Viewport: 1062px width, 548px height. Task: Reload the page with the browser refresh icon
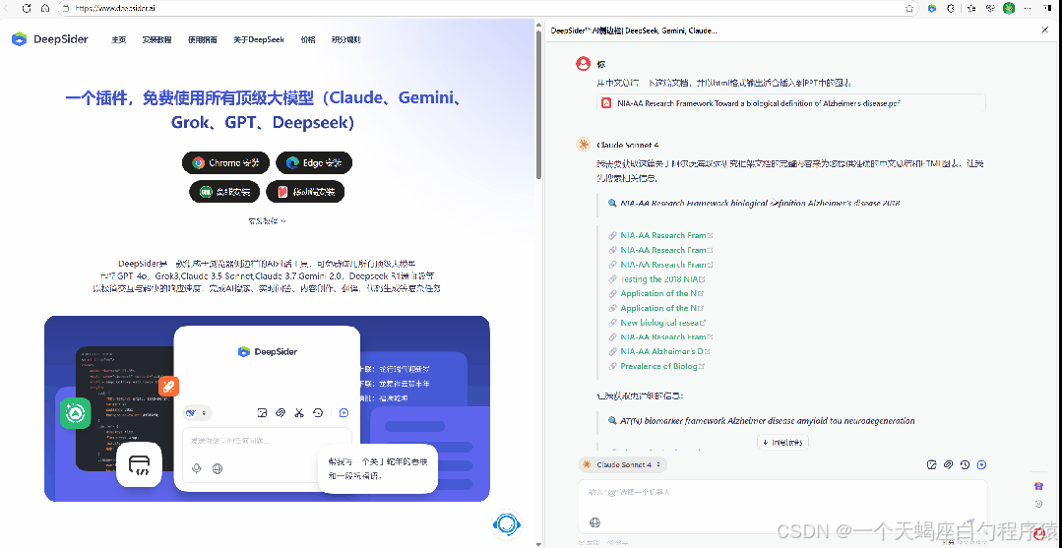click(x=27, y=8)
